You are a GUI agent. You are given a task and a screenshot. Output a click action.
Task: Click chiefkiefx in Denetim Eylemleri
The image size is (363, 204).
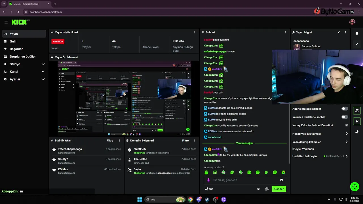(140, 149)
